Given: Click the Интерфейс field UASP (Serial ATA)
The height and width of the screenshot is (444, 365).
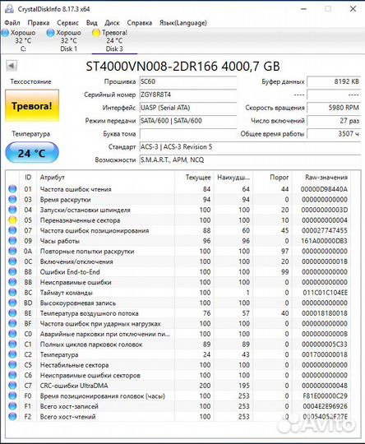Looking at the screenshot, I should click(188, 108).
